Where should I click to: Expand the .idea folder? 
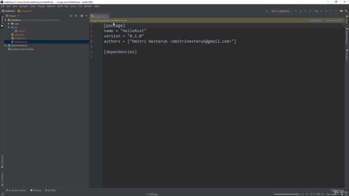pyautogui.click(x=9, y=23)
